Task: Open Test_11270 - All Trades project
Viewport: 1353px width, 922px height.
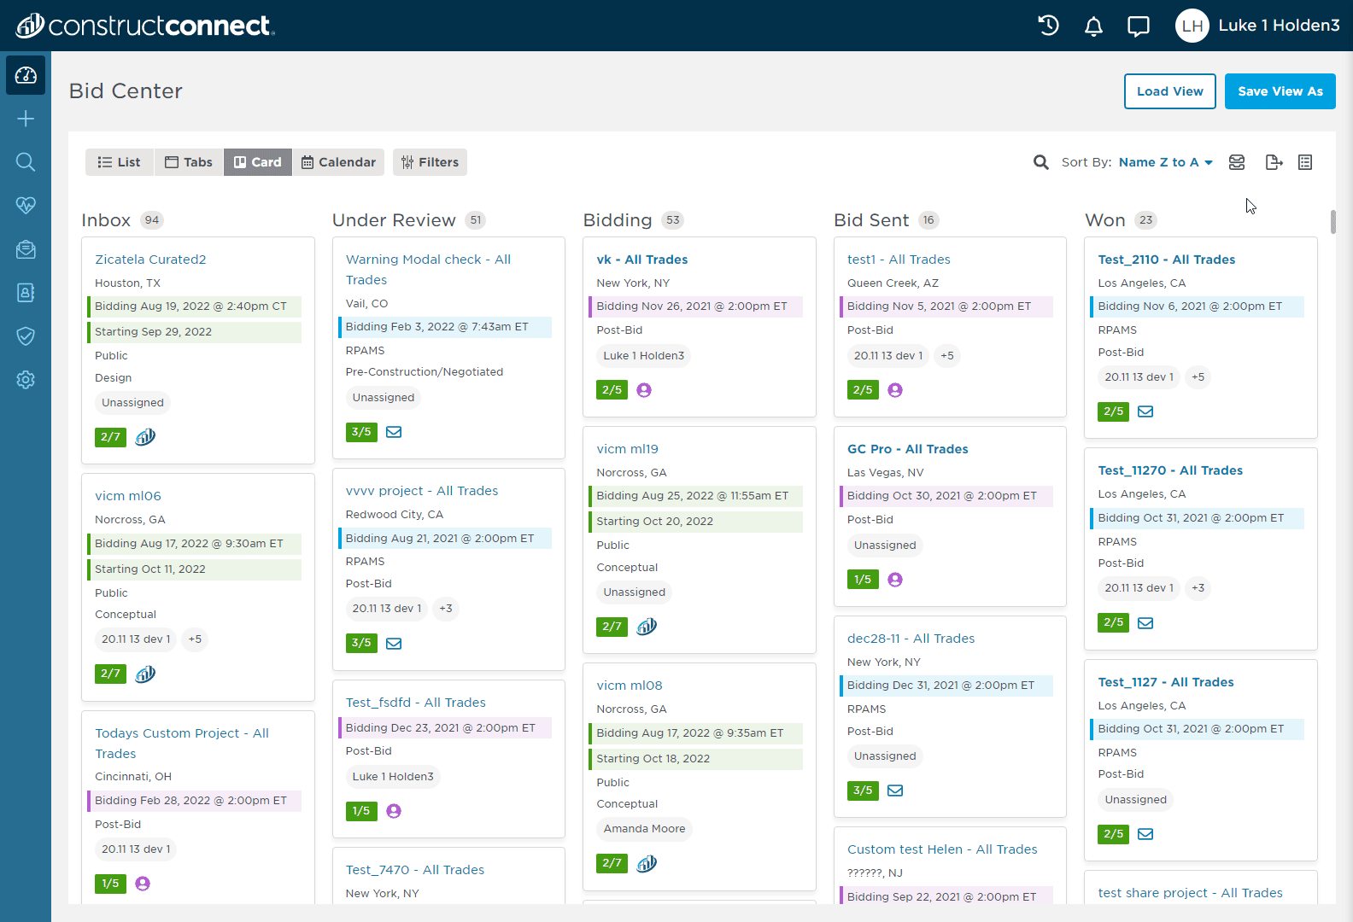Action: coord(1170,470)
